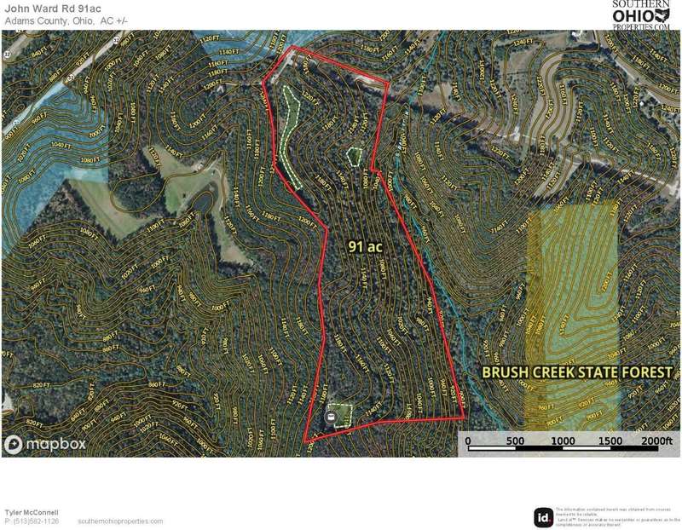Select the Brush Creek State Forest label
The image size is (682, 530).
click(x=578, y=372)
